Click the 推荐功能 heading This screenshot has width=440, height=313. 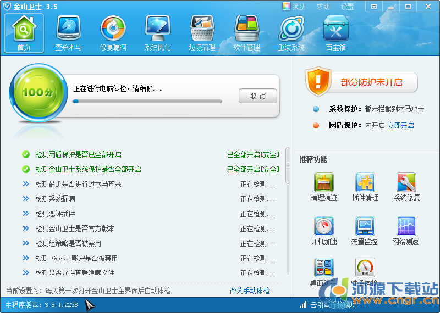[313, 159]
